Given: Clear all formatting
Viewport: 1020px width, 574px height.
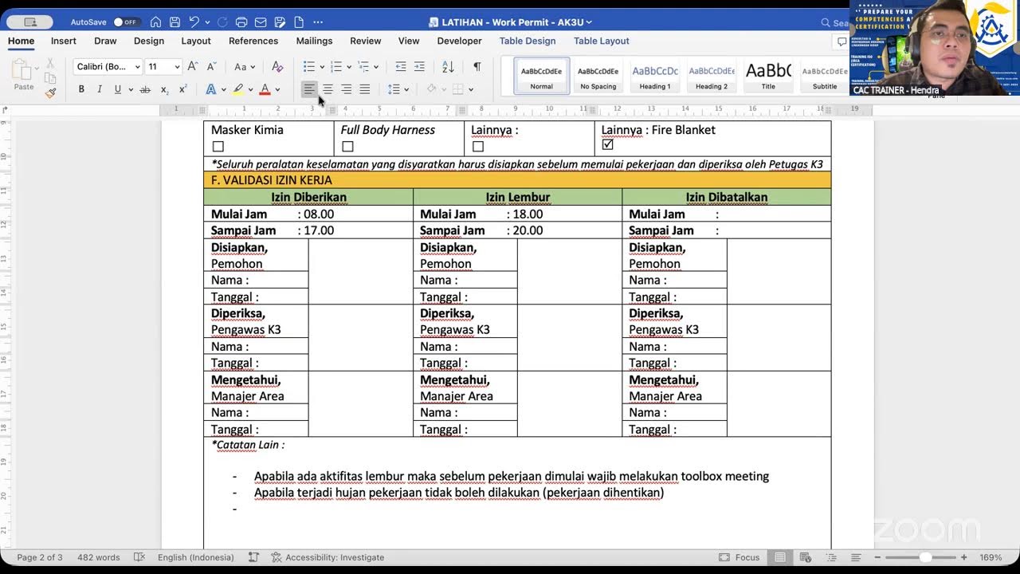Looking at the screenshot, I should tap(277, 67).
